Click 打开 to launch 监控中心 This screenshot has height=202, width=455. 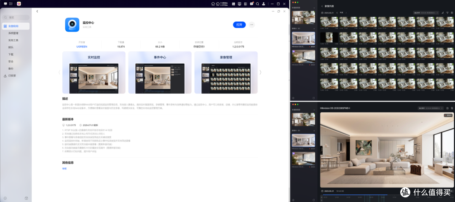[239, 25]
